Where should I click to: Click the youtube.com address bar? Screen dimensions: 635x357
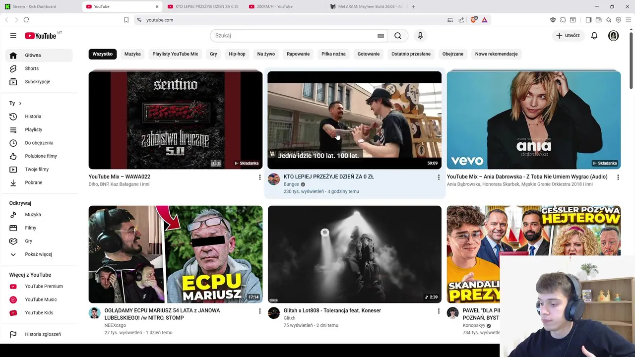pos(293,20)
